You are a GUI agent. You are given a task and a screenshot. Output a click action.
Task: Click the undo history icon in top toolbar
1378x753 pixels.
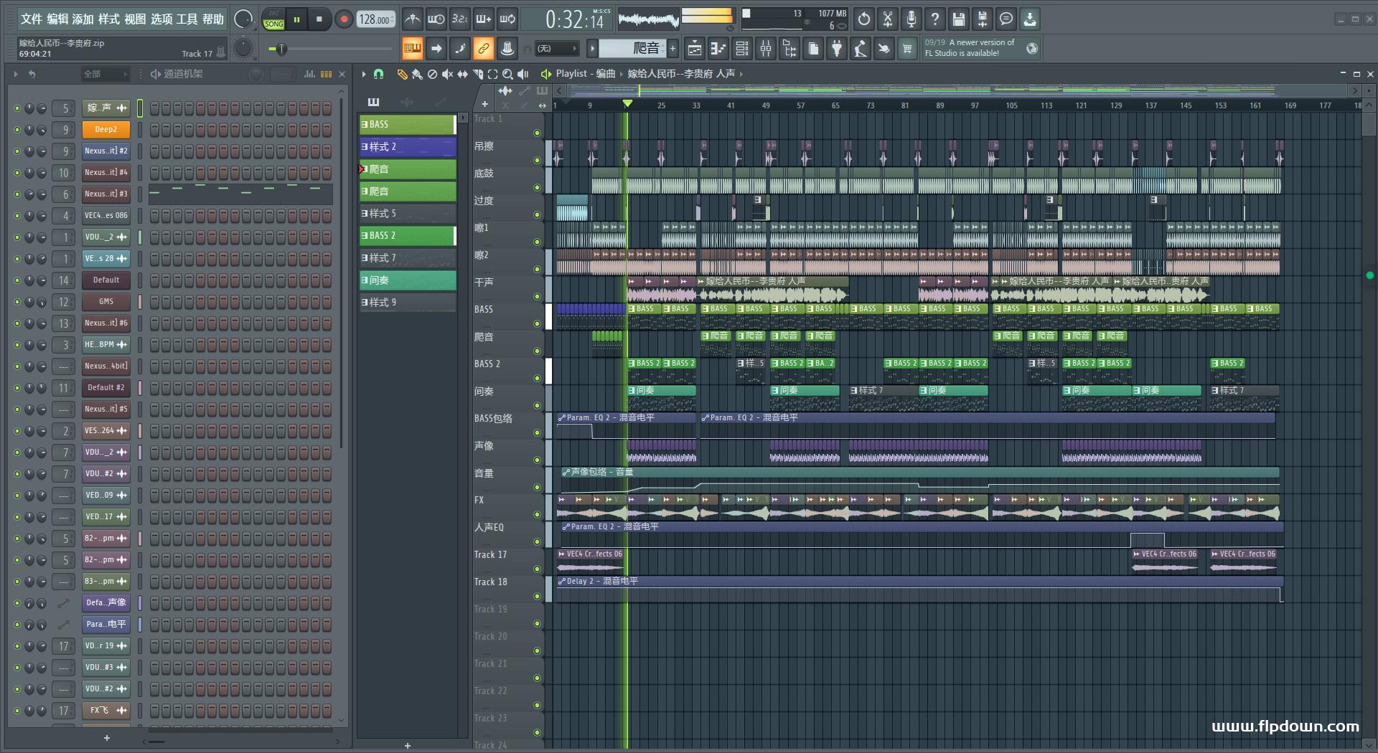pos(864,19)
